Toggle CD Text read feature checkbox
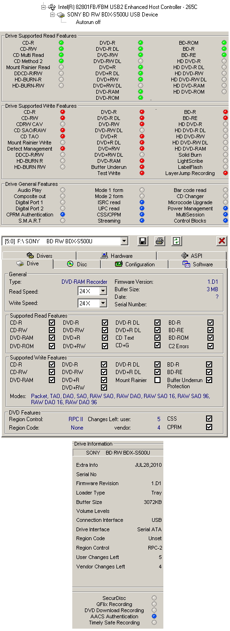This screenshot has height=631, width=230. (158, 338)
